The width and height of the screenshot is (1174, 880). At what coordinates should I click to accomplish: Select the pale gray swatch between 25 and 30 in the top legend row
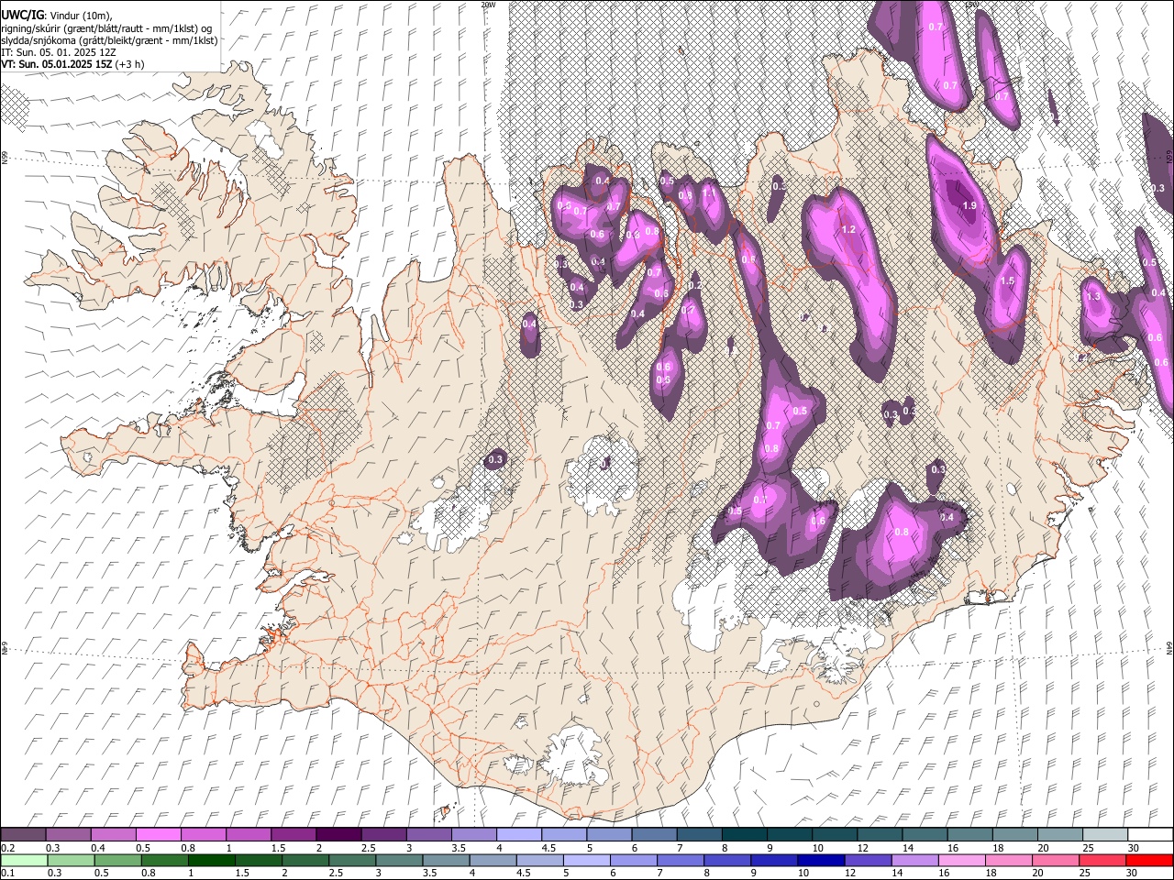1104,834
